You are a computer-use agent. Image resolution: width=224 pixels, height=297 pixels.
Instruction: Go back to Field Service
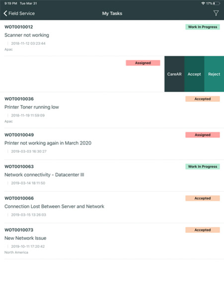[19, 13]
